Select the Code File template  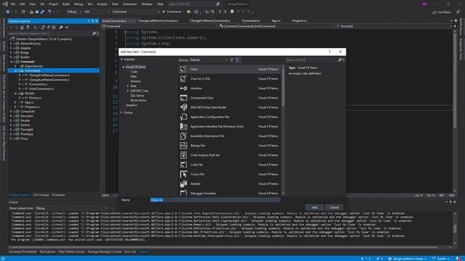pyautogui.click(x=230, y=165)
